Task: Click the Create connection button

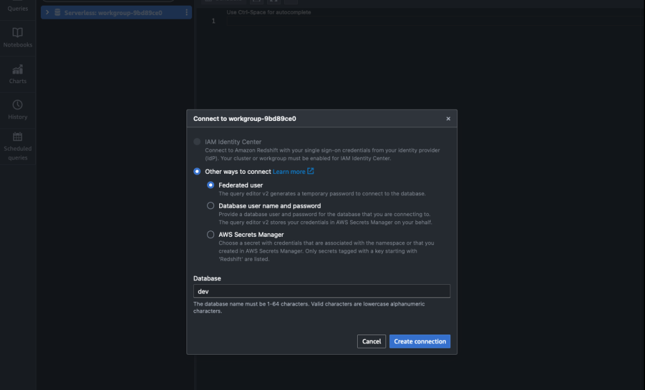Action: pos(420,341)
